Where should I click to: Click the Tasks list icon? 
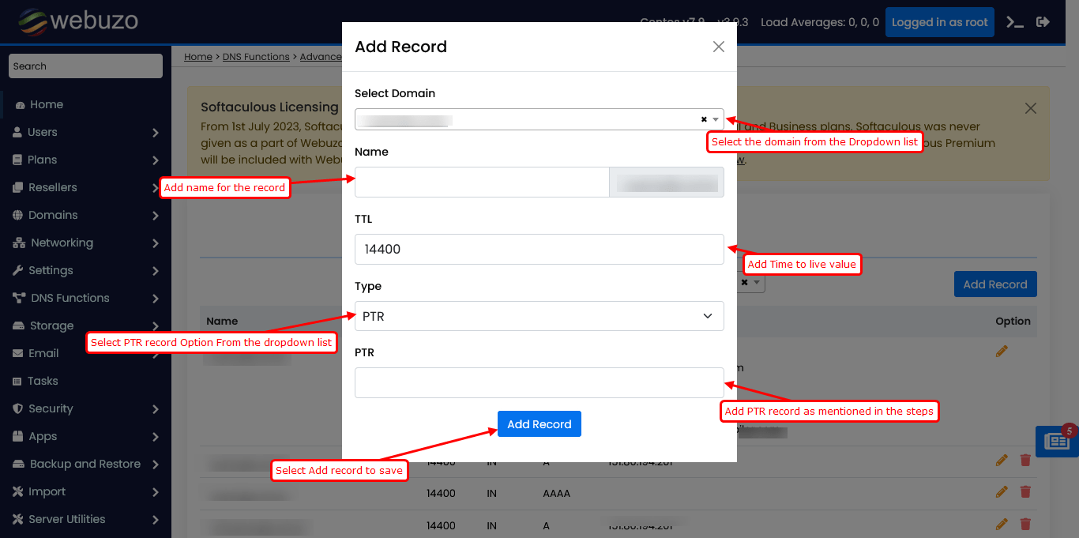pyautogui.click(x=17, y=382)
